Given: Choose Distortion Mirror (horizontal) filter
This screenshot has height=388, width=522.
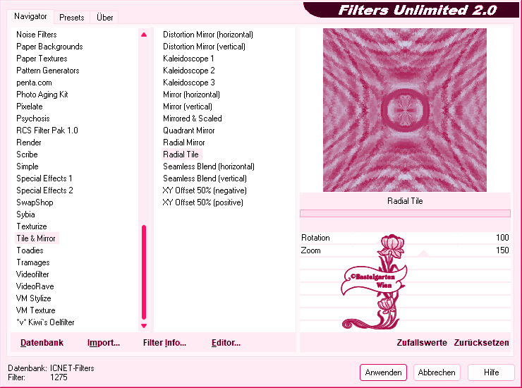Looking at the screenshot, I should pyautogui.click(x=208, y=35).
